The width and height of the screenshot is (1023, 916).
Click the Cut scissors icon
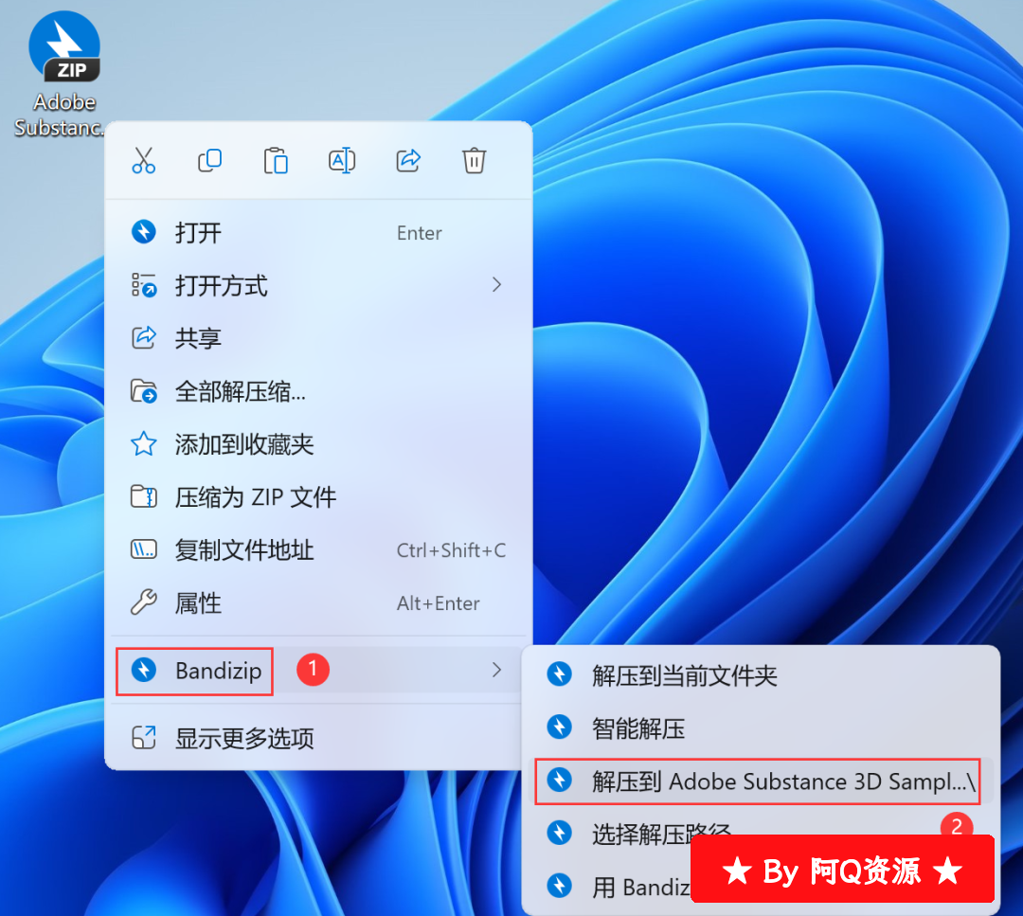(x=143, y=161)
